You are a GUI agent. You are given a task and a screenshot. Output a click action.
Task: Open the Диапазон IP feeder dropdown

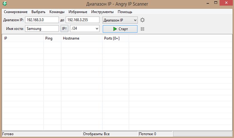(120, 20)
